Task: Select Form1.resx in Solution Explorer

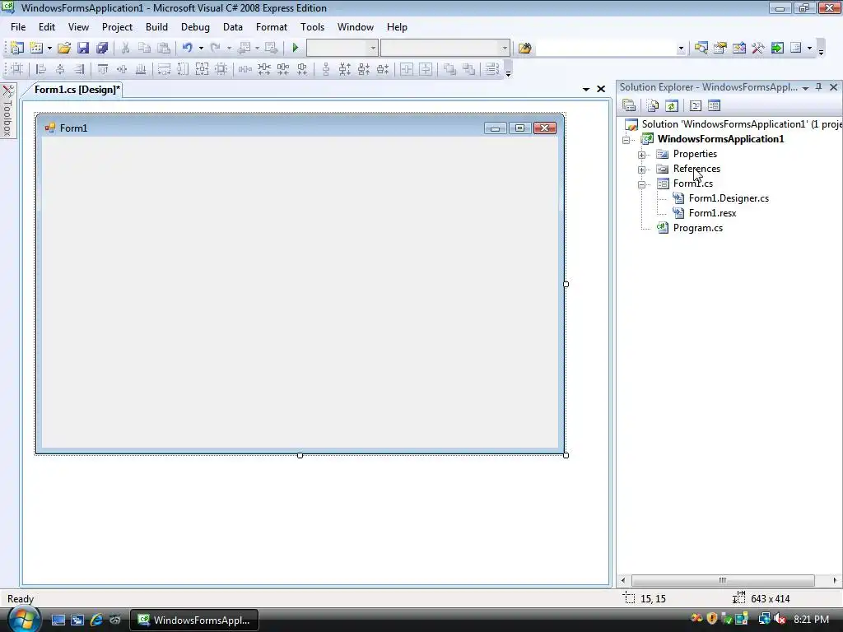Action: [x=712, y=213]
